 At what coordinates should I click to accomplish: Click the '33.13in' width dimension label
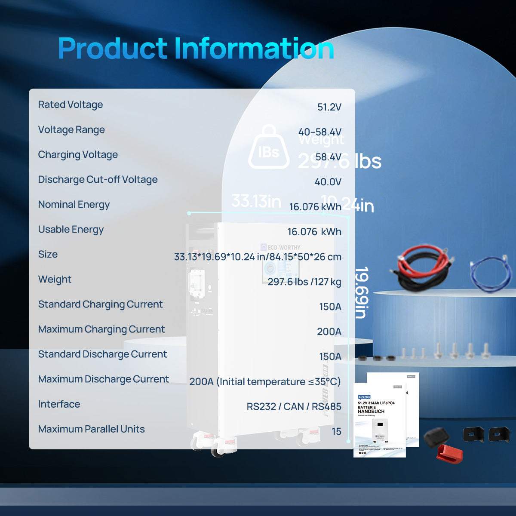click(256, 201)
